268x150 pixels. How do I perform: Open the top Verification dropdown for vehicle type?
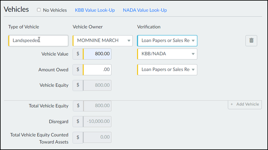click(x=167, y=41)
